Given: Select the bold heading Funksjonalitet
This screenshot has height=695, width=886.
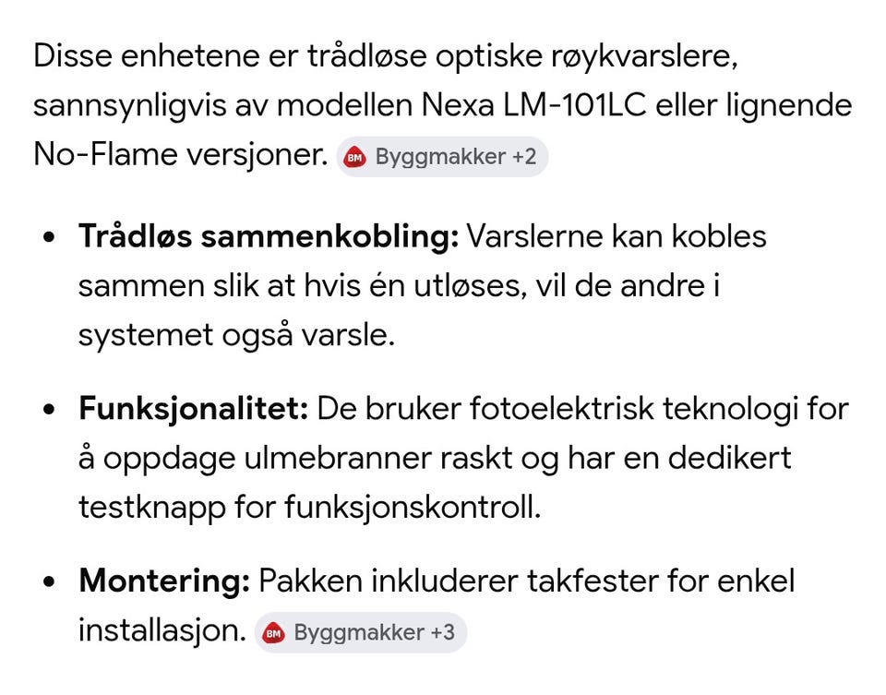Looking at the screenshot, I should 194,409.
